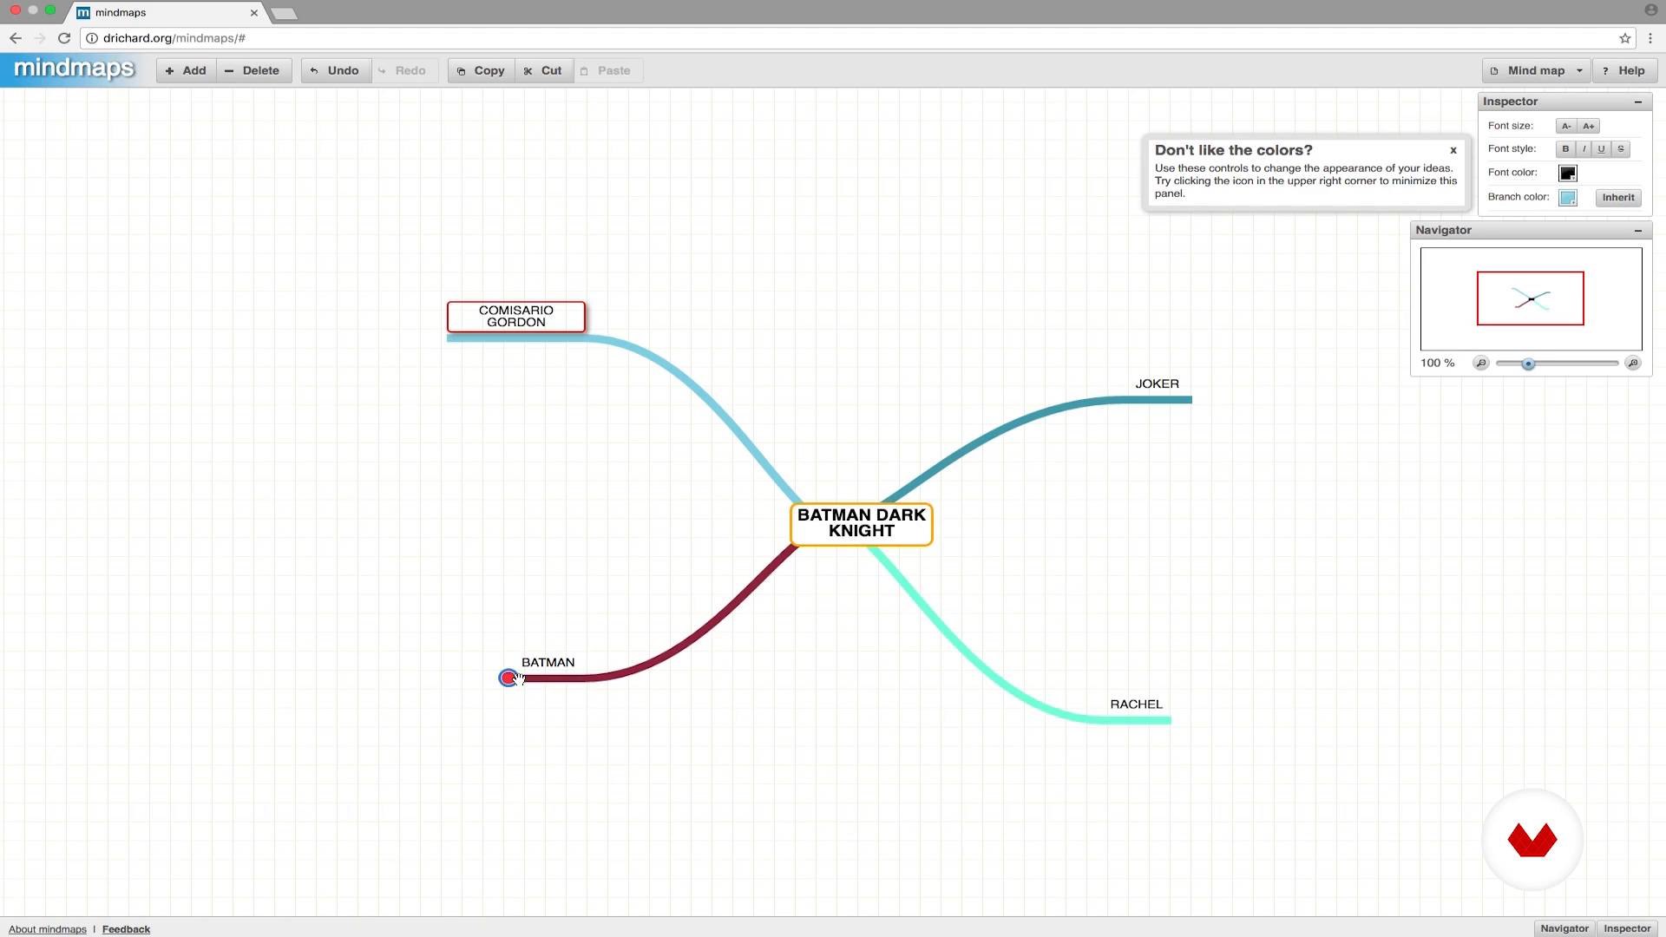Reload the page
The image size is (1666, 937).
click(x=64, y=38)
